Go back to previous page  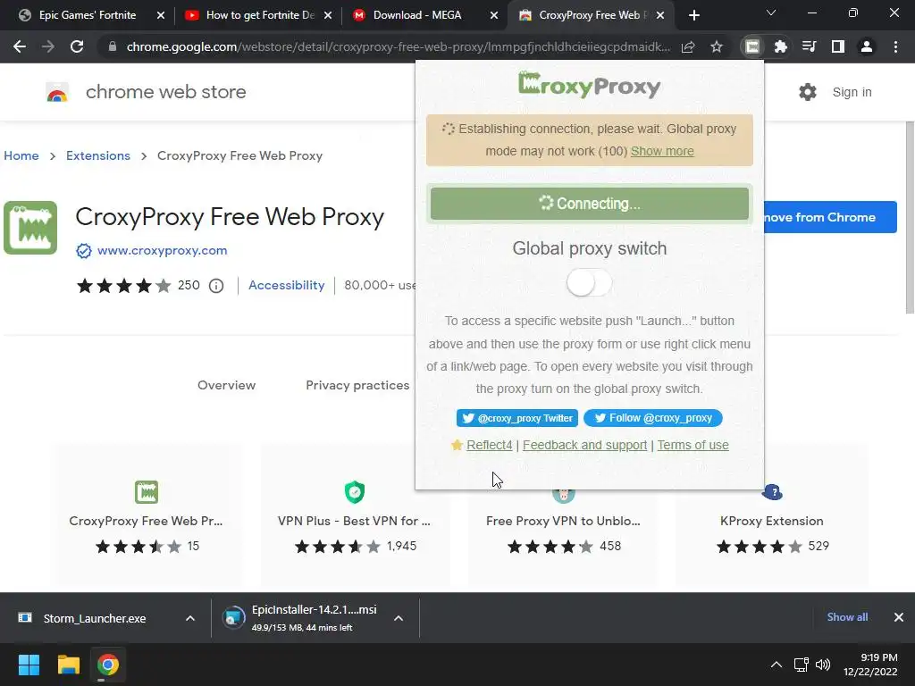pyautogui.click(x=20, y=46)
